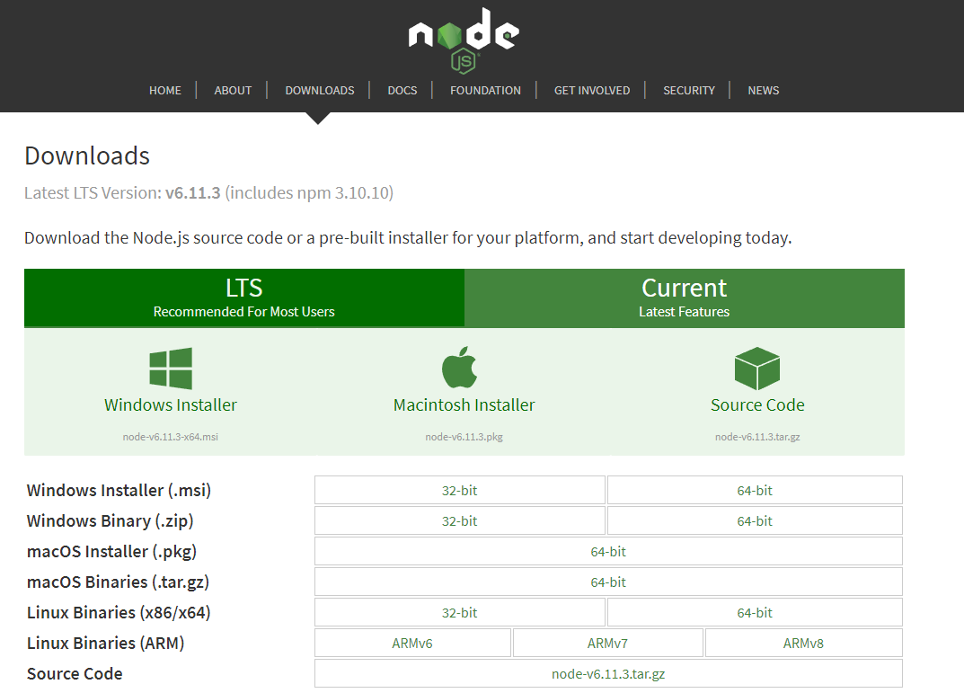Download macOS Installer (.pkg) 64-bit
Screen dimensions: 964x693
(608, 552)
